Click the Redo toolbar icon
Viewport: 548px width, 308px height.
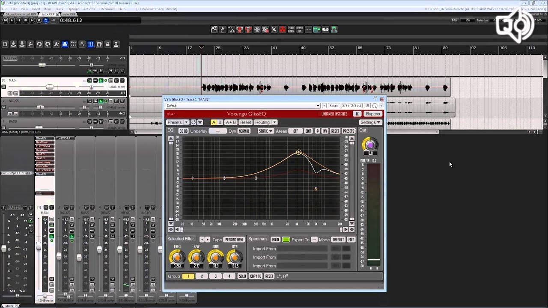click(48, 44)
